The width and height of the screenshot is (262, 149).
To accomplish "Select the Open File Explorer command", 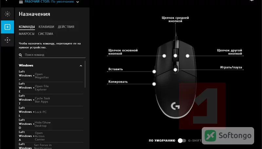I will pos(51,88).
